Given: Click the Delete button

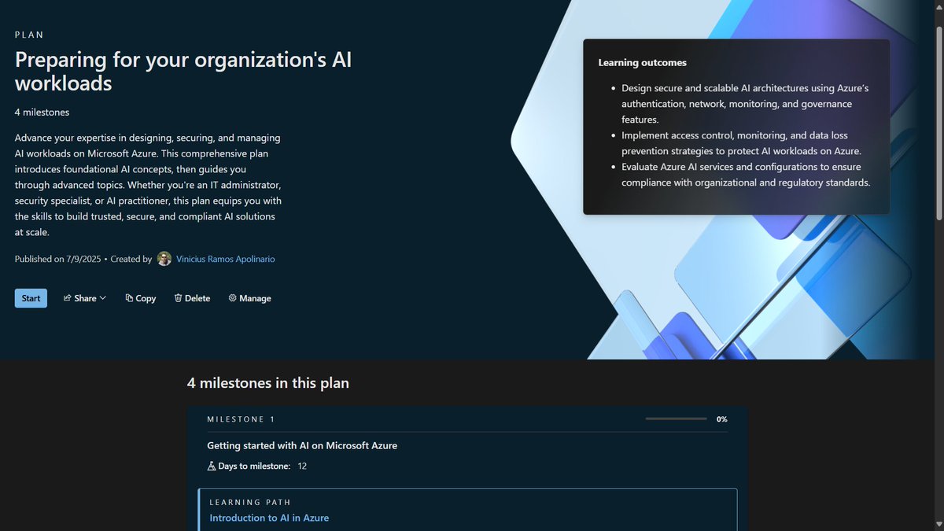Looking at the screenshot, I should click(192, 298).
